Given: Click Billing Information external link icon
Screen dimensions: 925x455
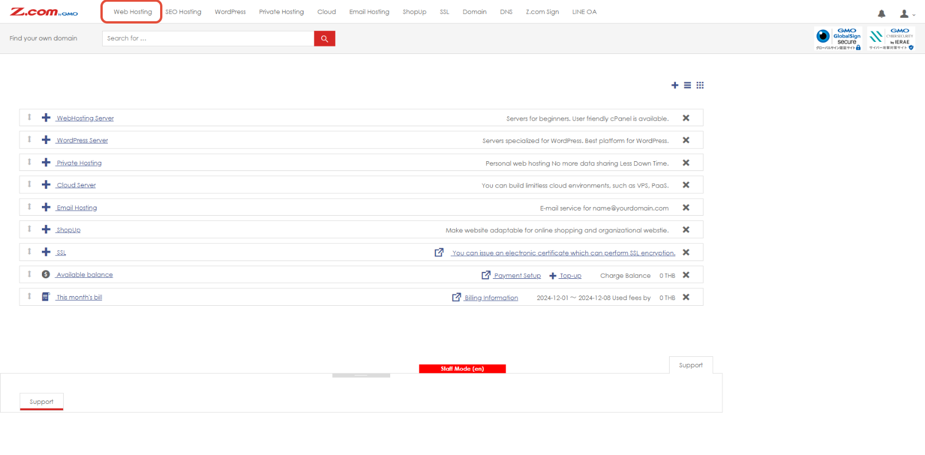Looking at the screenshot, I should [457, 297].
